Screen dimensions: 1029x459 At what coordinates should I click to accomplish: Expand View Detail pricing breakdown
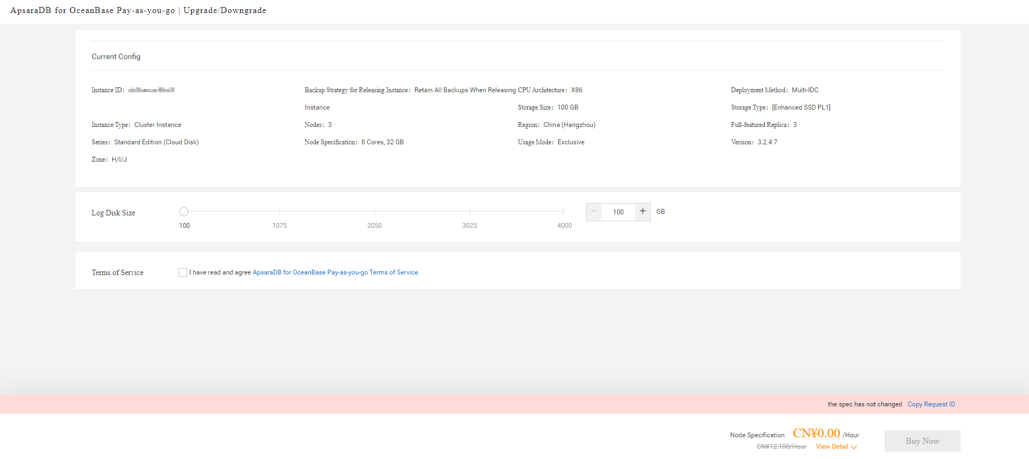(x=836, y=447)
